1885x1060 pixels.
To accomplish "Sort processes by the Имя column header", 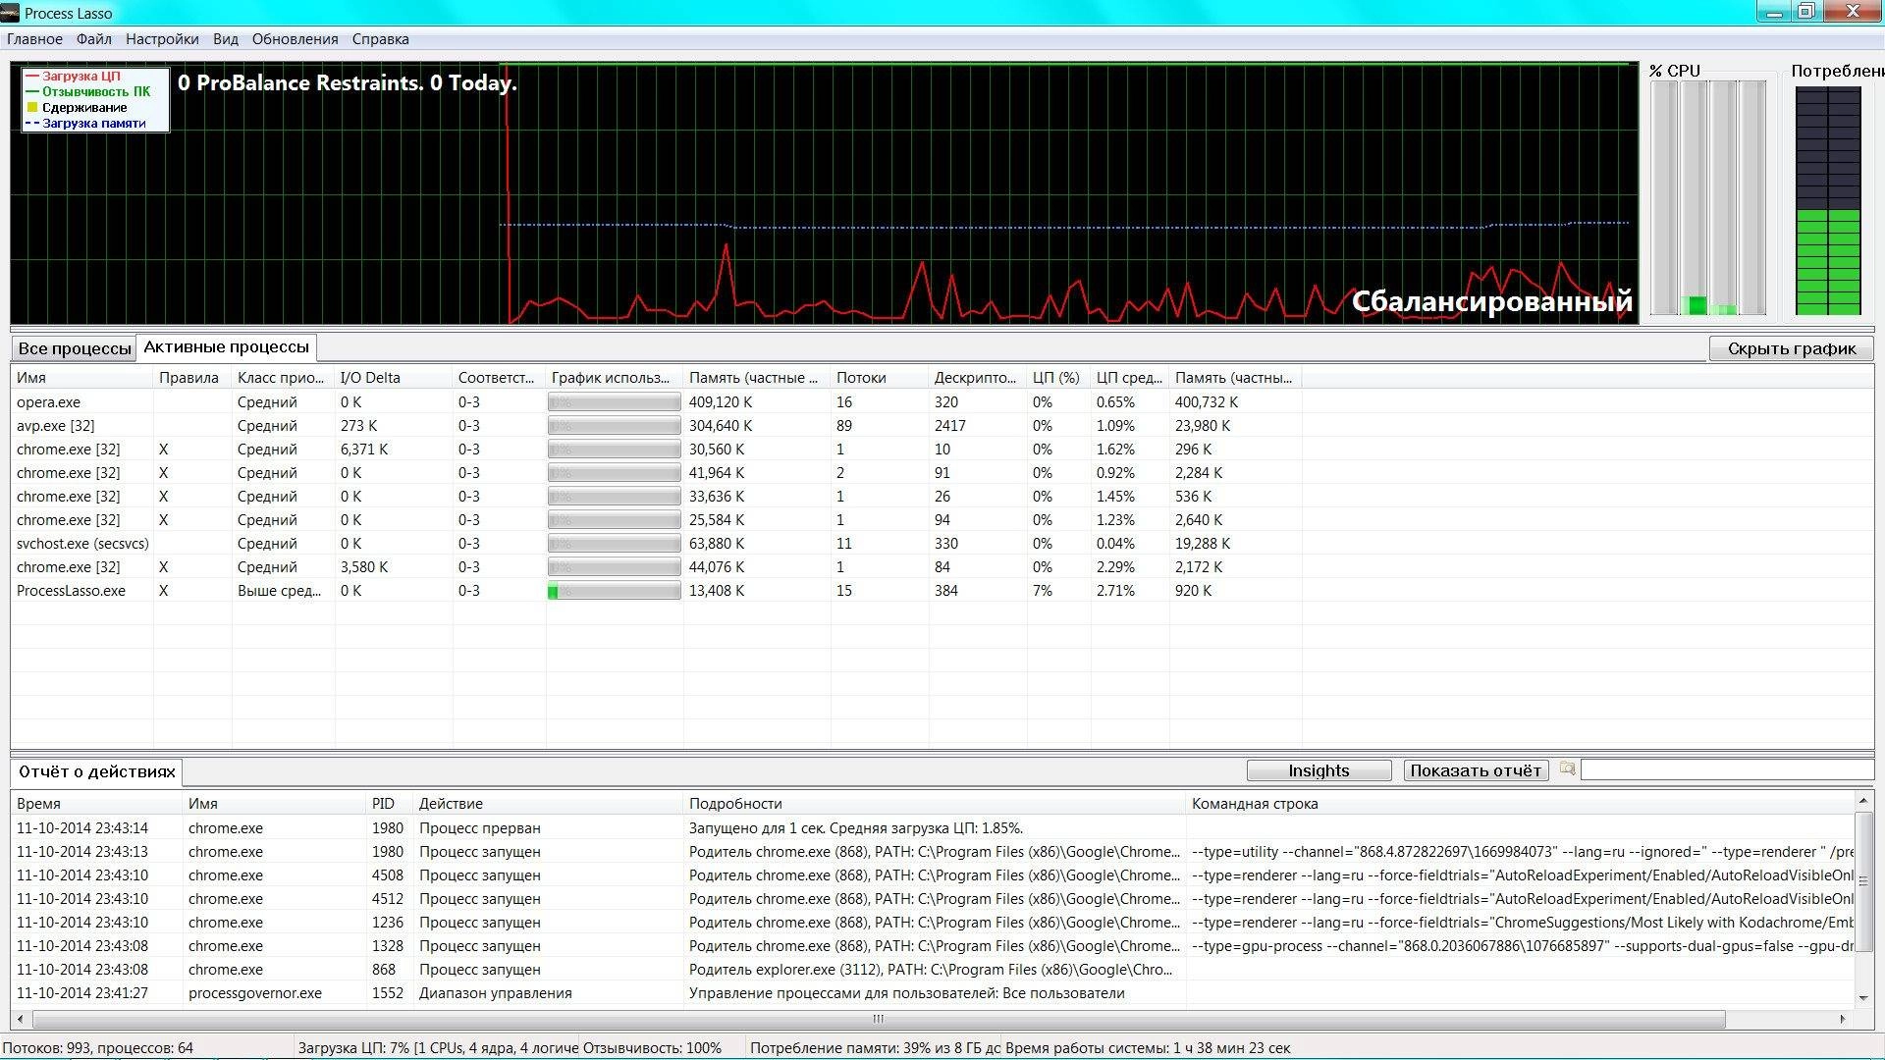I will point(82,378).
